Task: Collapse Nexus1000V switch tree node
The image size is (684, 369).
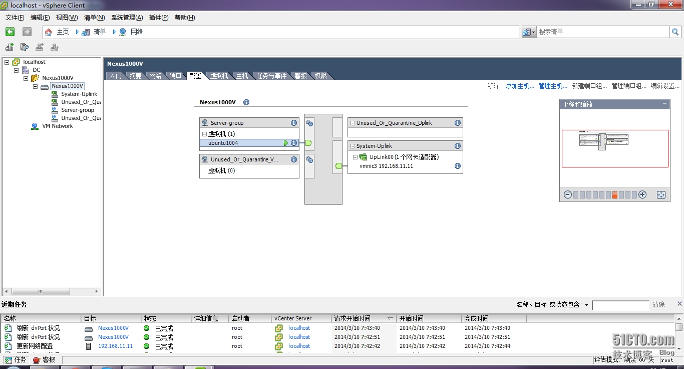Action: (35, 86)
